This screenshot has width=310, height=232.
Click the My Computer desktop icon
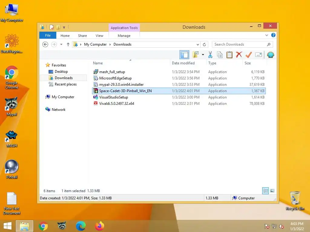(12, 13)
